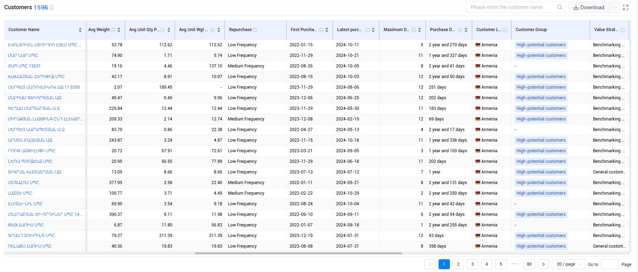Jump to last page 80
This screenshot has width=638, height=272.
(529, 264)
